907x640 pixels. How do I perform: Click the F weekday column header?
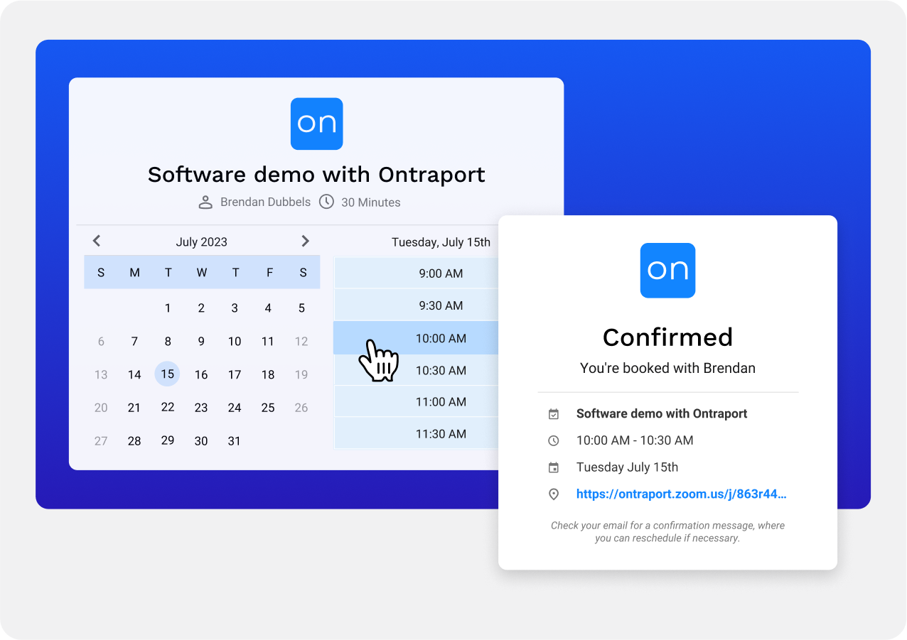(269, 273)
